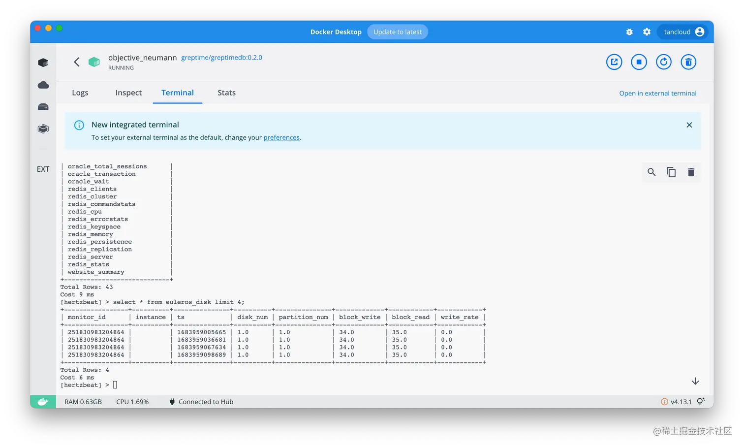This screenshot has height=448, width=744.
Task: Open the tancloud account menu
Action: 683,32
